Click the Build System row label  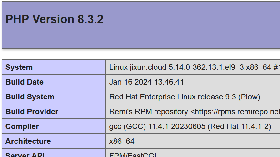[x=30, y=97]
